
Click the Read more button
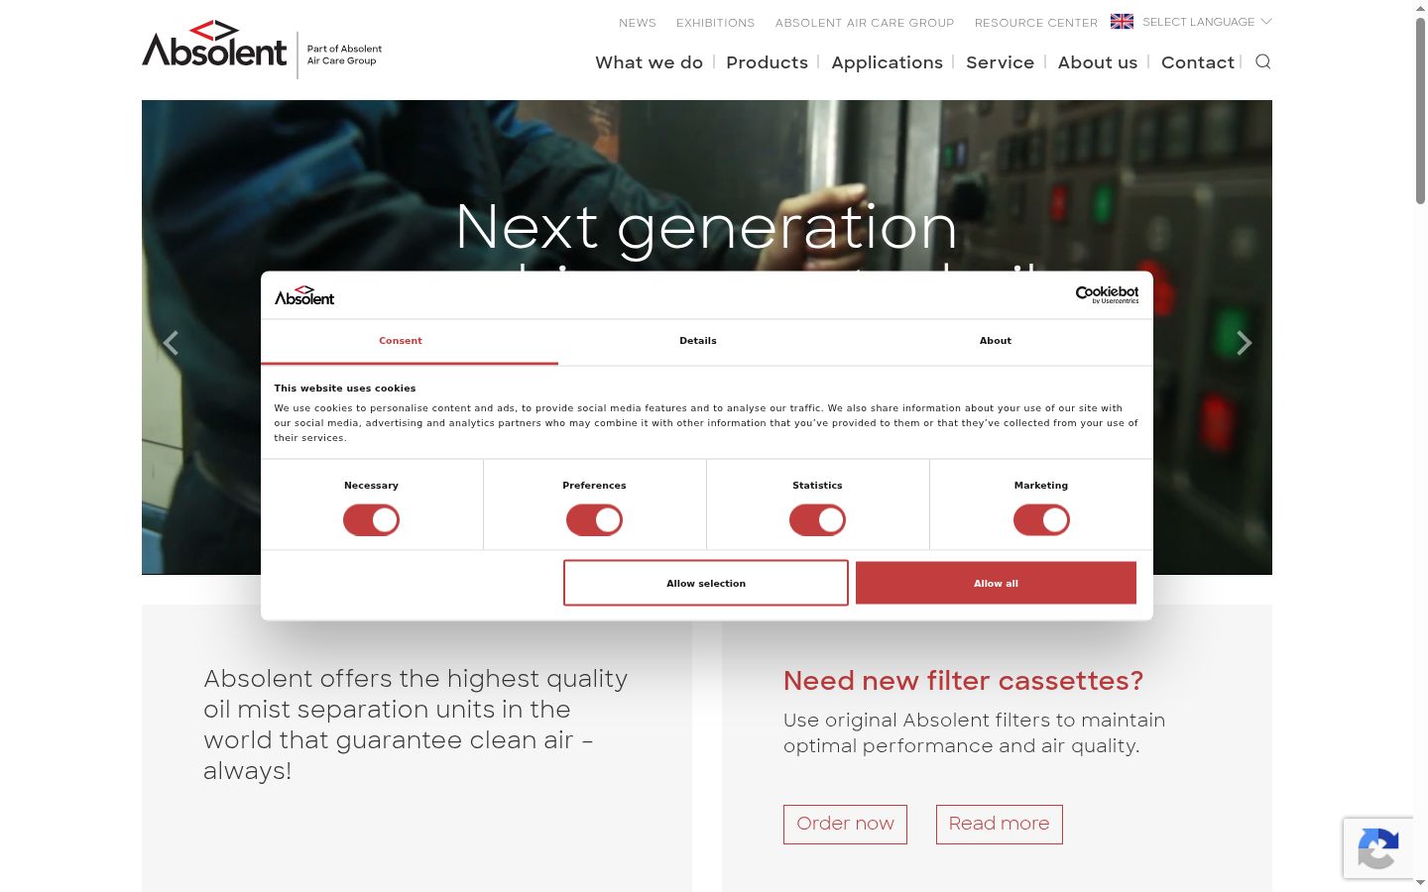point(999,825)
